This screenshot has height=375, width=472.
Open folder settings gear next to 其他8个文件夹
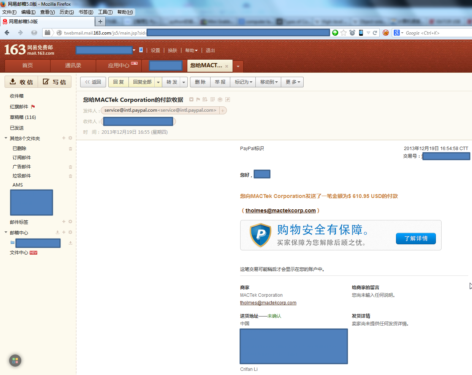pyautogui.click(x=70, y=138)
